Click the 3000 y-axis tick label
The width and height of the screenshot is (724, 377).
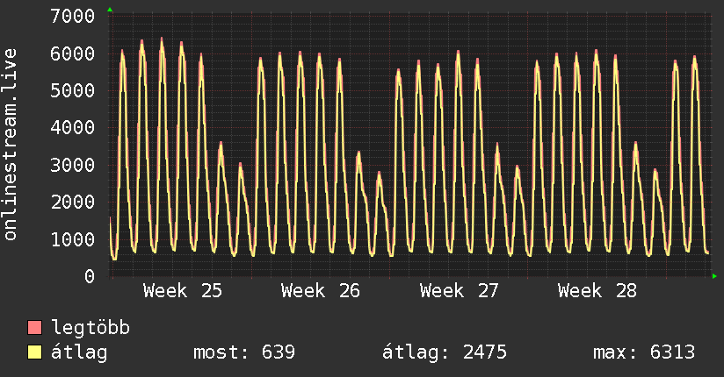point(73,165)
